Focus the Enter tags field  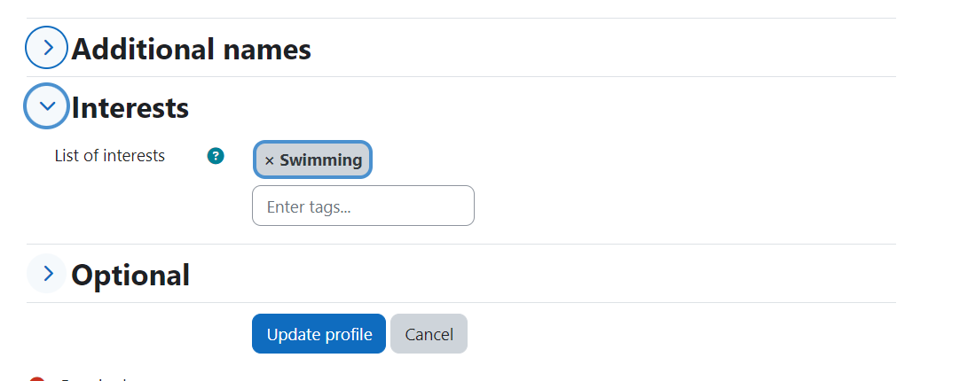tap(363, 206)
